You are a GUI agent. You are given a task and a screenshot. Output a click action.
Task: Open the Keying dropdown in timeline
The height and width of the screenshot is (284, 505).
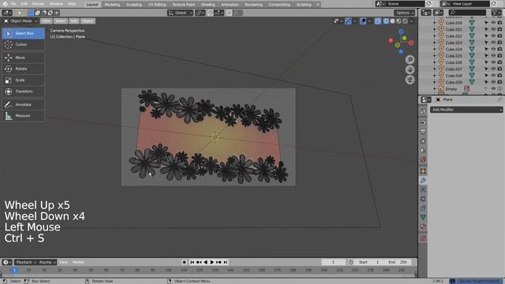pos(47,262)
